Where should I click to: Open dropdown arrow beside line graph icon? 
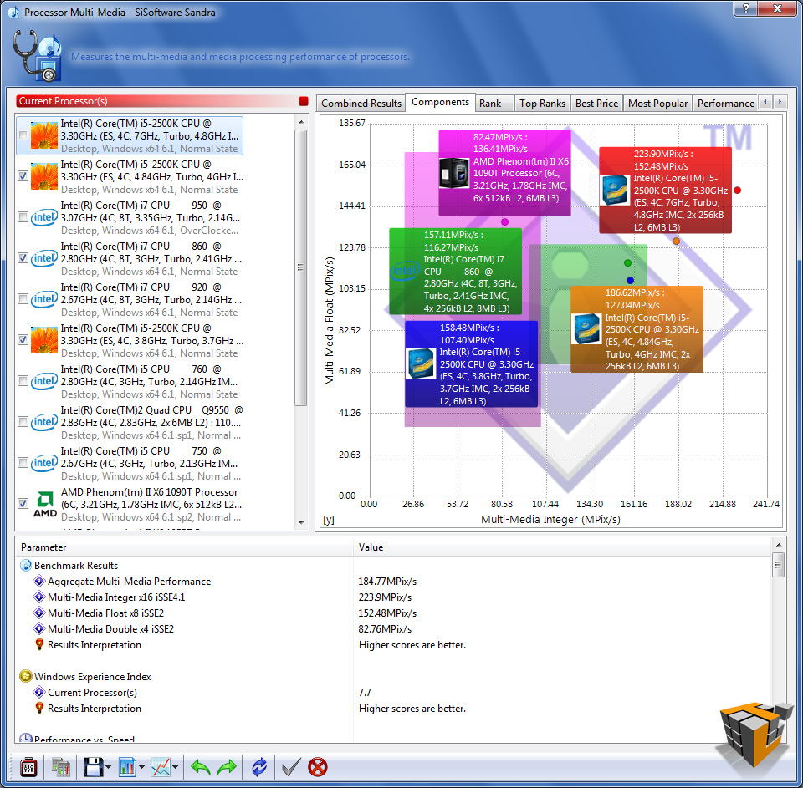click(x=175, y=767)
